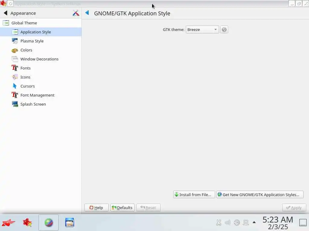Go back from the Appearance sidebar
This screenshot has height=231, width=309.
pyautogui.click(x=5, y=13)
